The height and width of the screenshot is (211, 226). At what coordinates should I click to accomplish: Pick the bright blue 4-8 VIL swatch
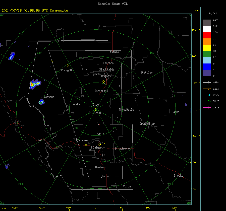207,67
